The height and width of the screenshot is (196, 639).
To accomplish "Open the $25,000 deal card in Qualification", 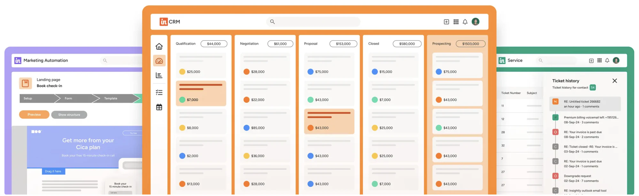I will (x=201, y=65).
